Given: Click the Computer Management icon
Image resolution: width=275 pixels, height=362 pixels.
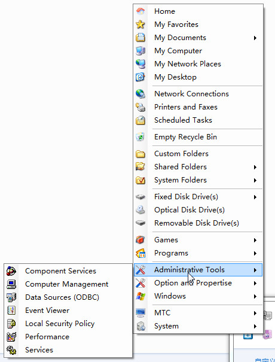Looking at the screenshot, I should pos(11,284).
